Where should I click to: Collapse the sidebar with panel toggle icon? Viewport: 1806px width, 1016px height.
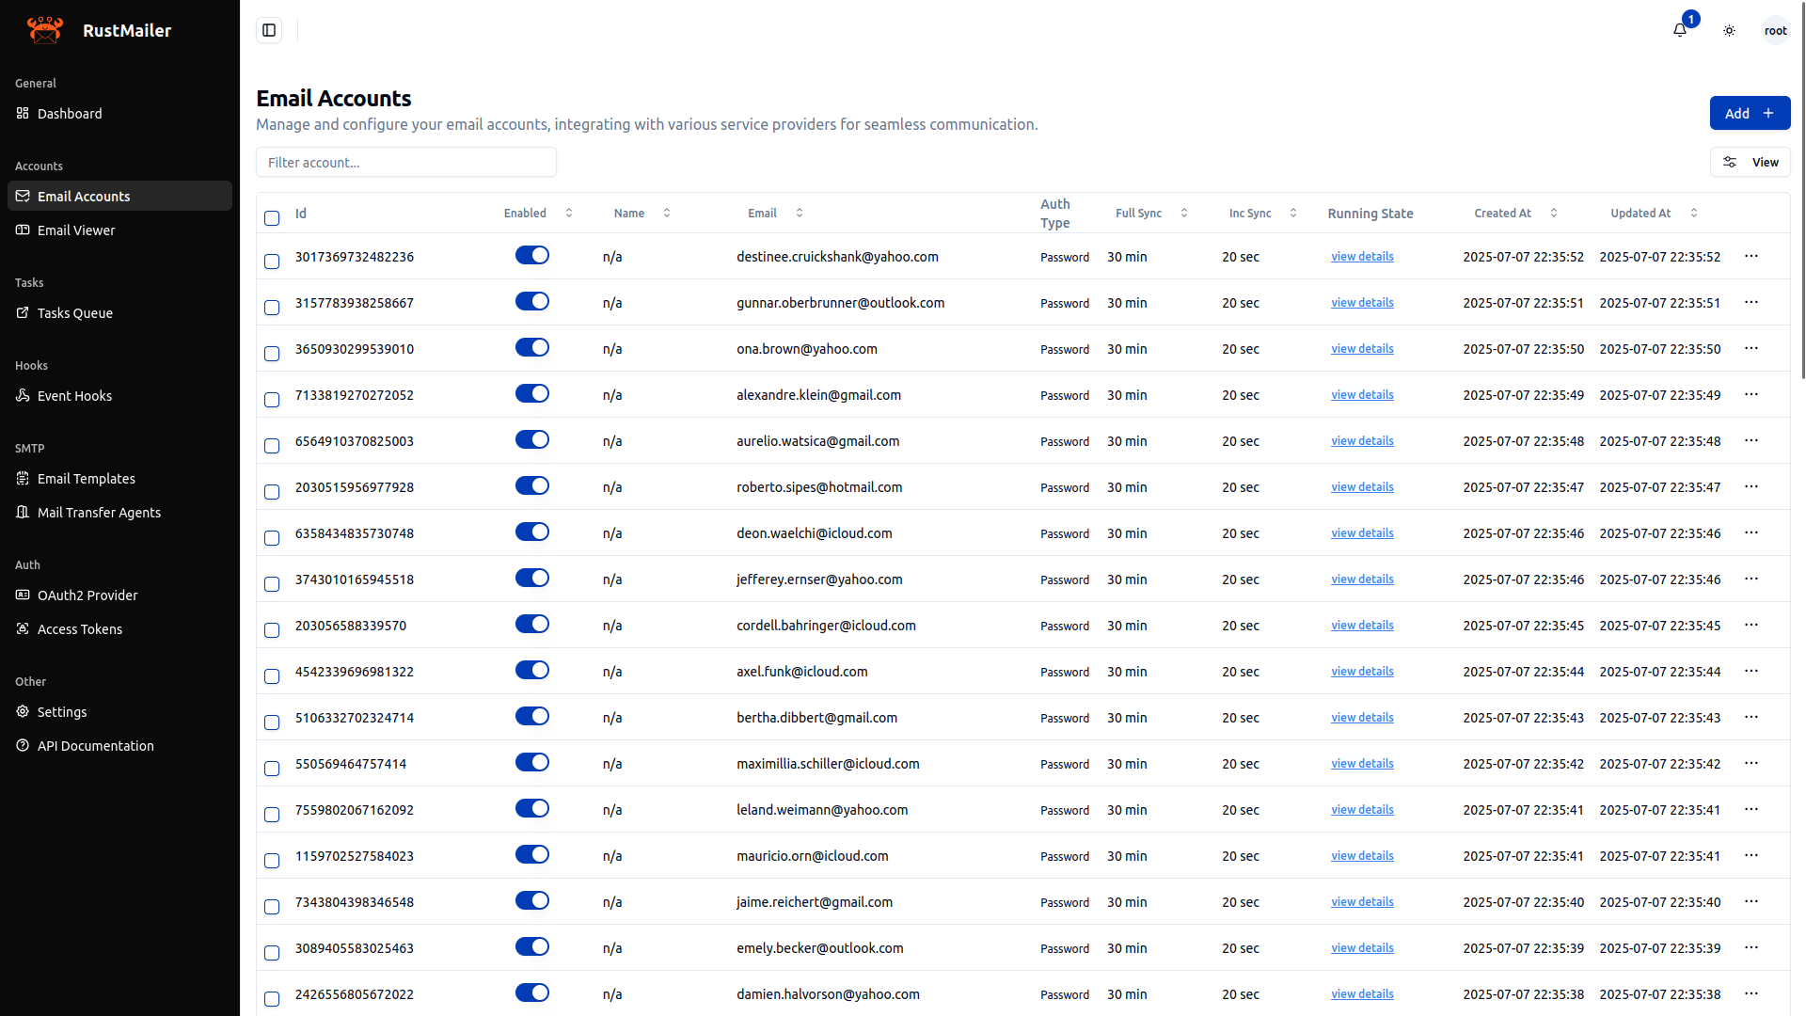pos(269,30)
